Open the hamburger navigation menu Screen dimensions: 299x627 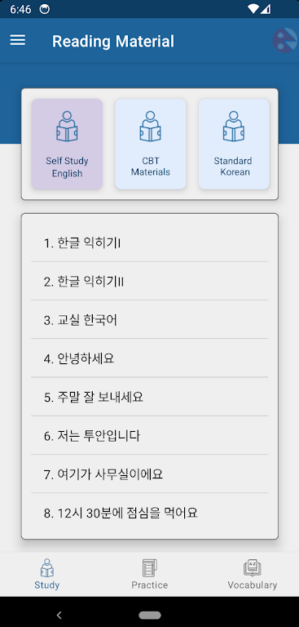pyautogui.click(x=18, y=40)
